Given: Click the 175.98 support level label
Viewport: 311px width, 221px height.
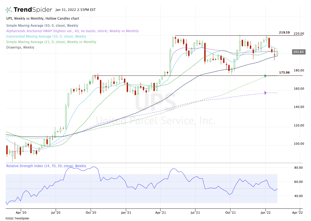Looking at the screenshot, I should point(284,72).
